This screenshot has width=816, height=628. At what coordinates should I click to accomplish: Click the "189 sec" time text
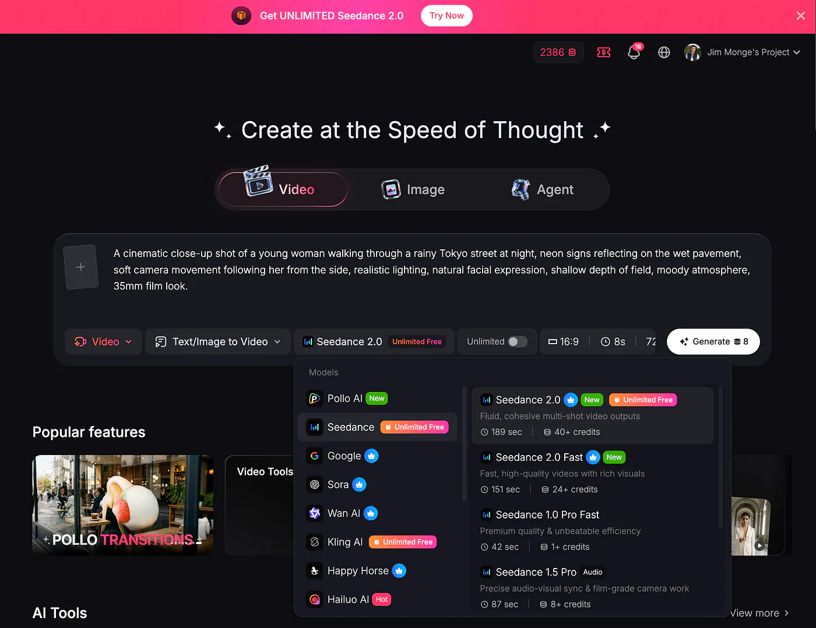coord(507,432)
